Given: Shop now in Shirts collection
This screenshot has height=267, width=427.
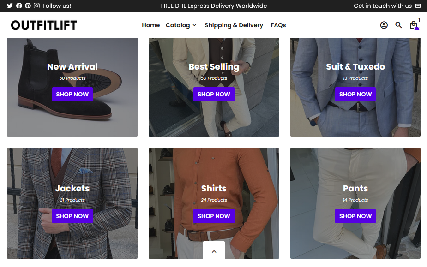Looking at the screenshot, I should click(214, 216).
